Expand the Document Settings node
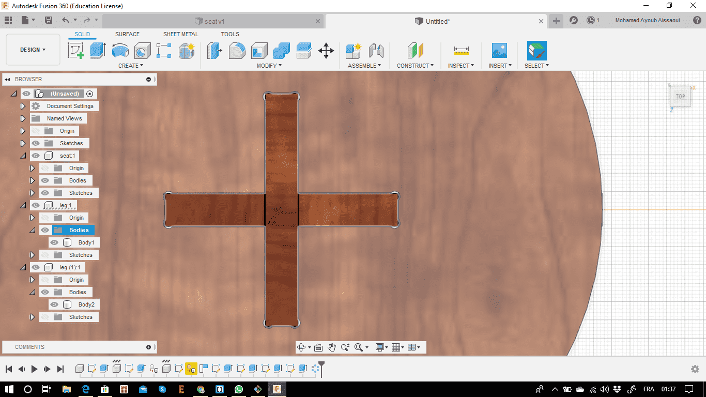 tap(23, 106)
